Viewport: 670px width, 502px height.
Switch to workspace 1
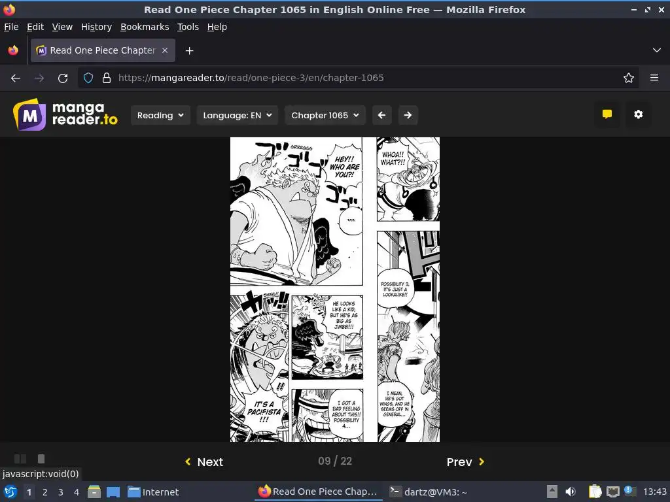pyautogui.click(x=29, y=492)
